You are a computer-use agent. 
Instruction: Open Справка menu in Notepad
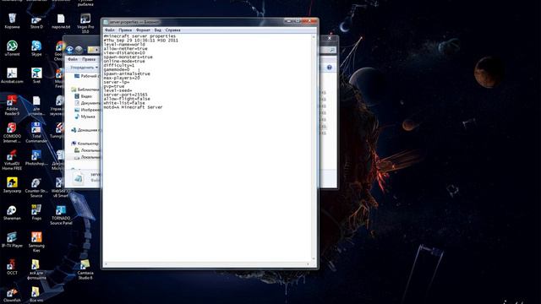tap(172, 30)
